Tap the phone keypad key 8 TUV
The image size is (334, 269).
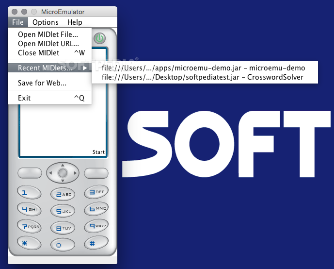pos(63,228)
